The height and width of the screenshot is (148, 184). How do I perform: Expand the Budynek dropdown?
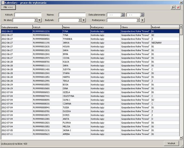(x=80, y=20)
